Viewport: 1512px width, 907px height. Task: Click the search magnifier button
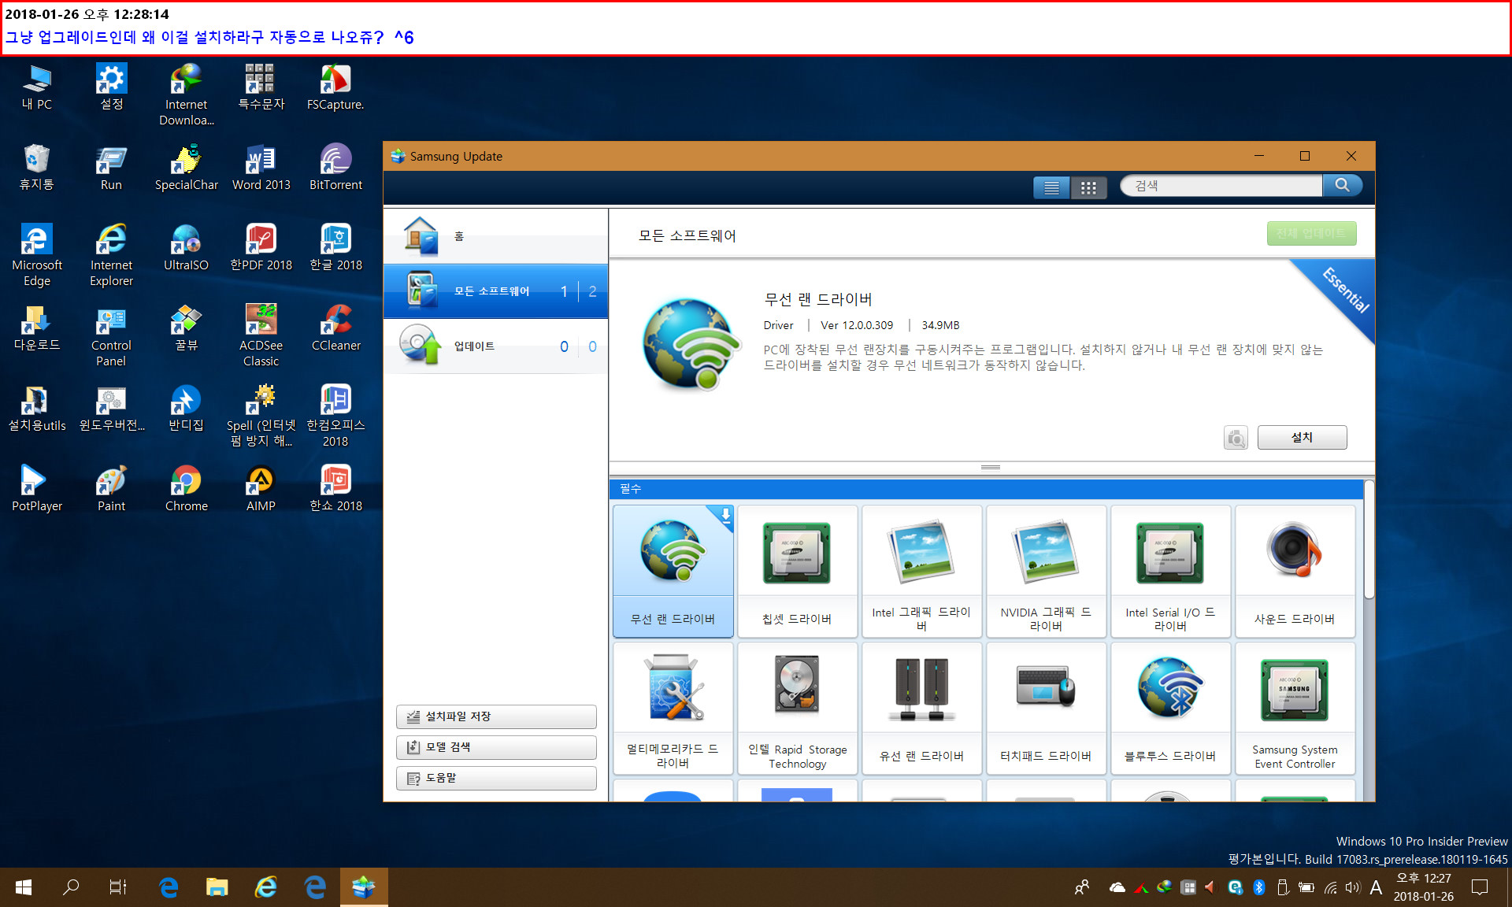point(1343,185)
